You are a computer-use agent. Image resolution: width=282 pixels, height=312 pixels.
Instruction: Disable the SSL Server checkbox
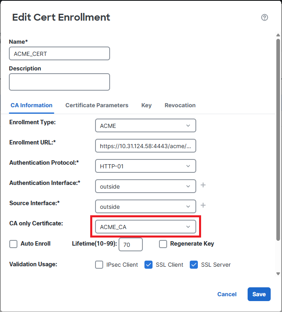(x=194, y=265)
